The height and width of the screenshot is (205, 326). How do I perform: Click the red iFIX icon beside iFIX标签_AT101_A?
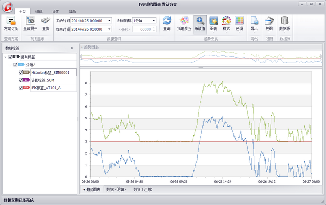click(x=26, y=87)
